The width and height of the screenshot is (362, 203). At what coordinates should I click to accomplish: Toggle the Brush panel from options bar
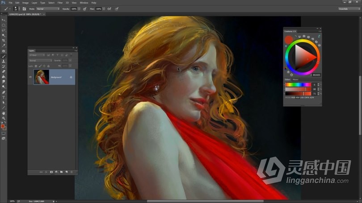24,9
